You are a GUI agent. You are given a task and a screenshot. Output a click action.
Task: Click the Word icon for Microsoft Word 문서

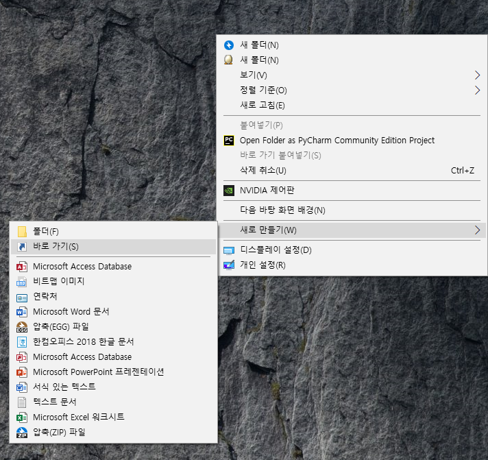(22, 312)
